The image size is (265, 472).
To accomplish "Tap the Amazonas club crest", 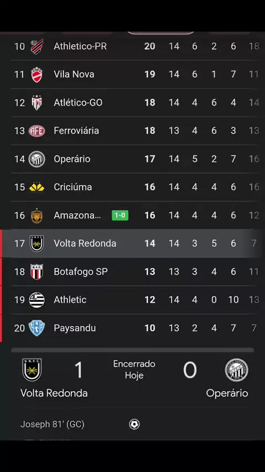I will point(37,216).
